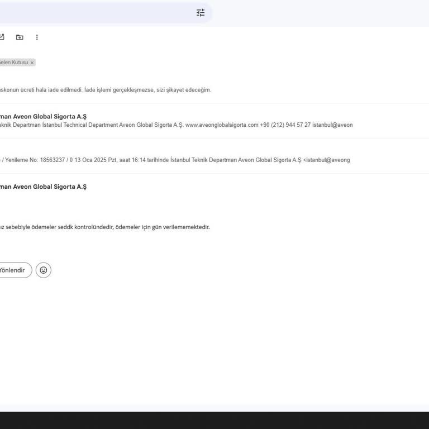Open the search options filter icon
429x429 pixels.
[x=201, y=12]
